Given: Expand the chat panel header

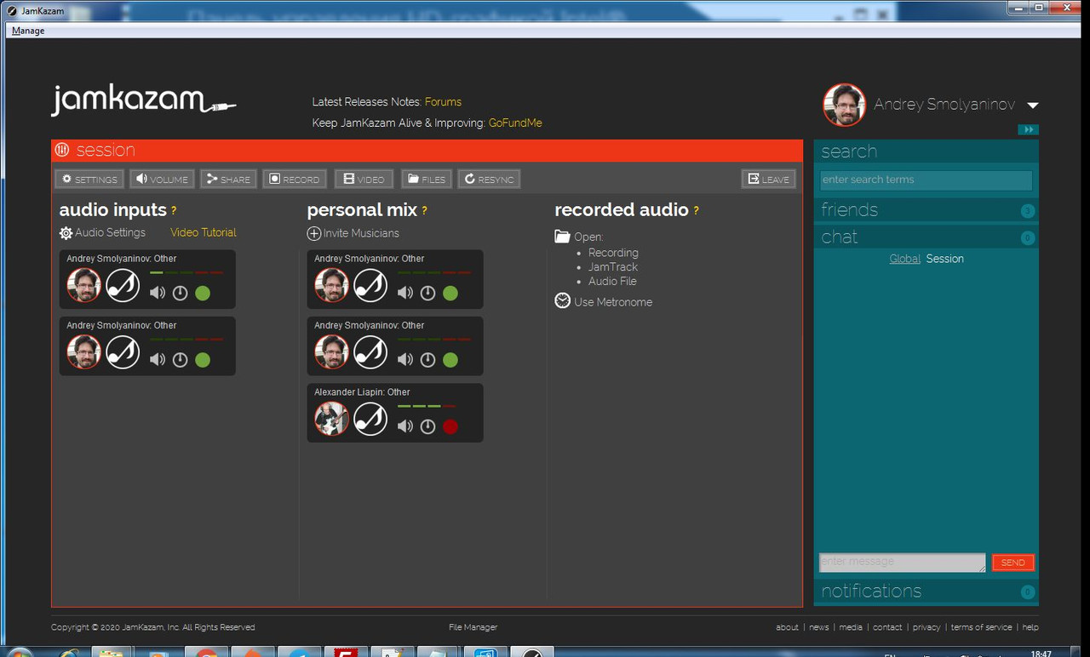Looking at the screenshot, I should [926, 237].
